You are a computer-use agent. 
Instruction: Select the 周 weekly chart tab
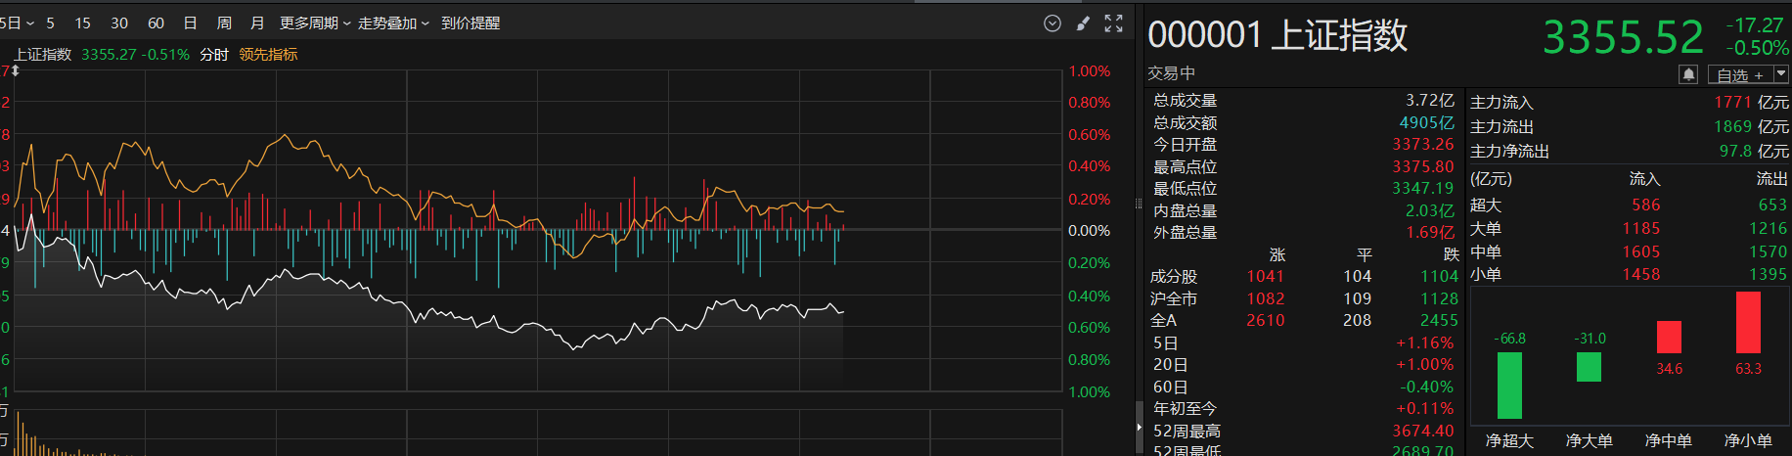(224, 23)
